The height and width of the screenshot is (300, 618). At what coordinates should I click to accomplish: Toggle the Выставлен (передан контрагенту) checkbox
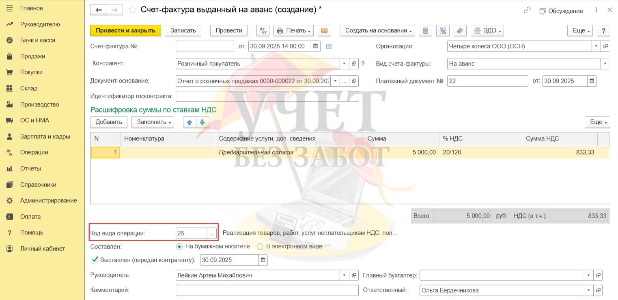click(95, 260)
